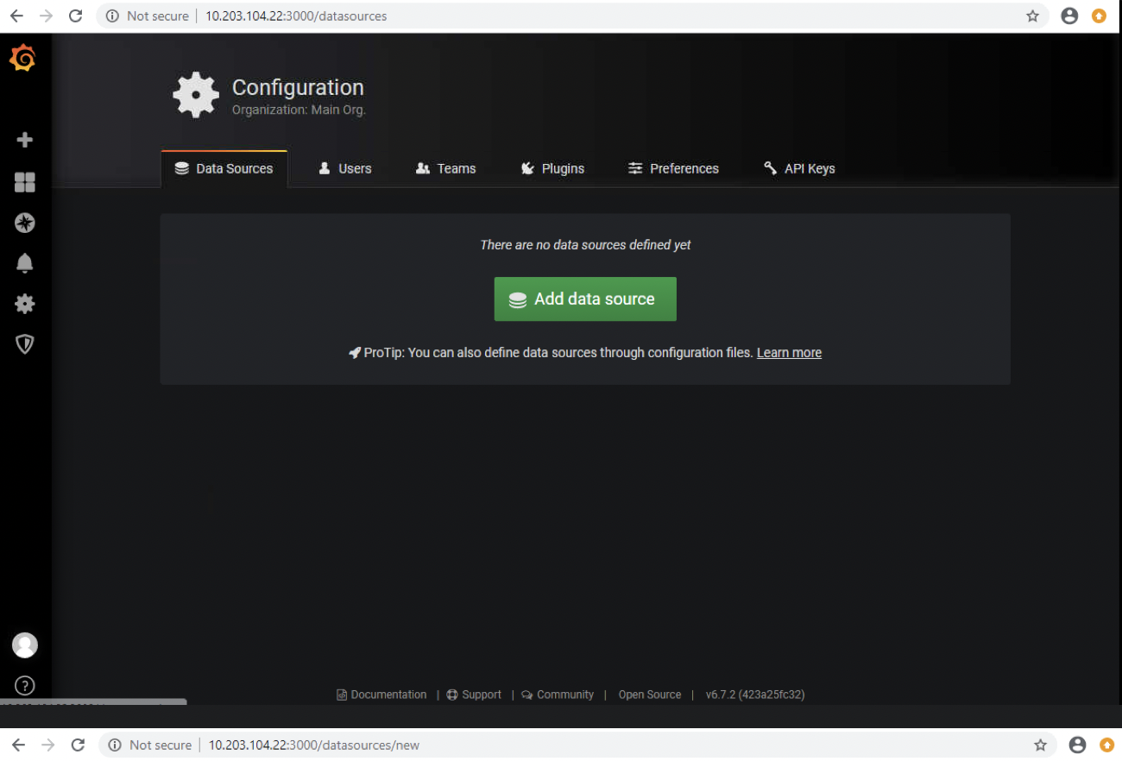This screenshot has height=761, width=1122.
Task: Click the Grafana logo home icon
Action: pyautogui.click(x=23, y=58)
